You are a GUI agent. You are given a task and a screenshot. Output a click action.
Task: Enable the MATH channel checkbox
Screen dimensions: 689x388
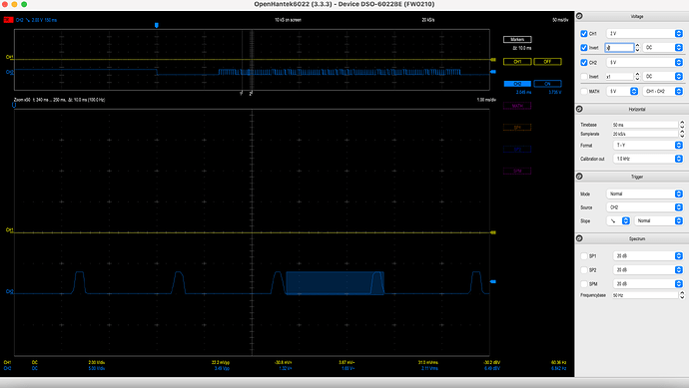pos(584,92)
